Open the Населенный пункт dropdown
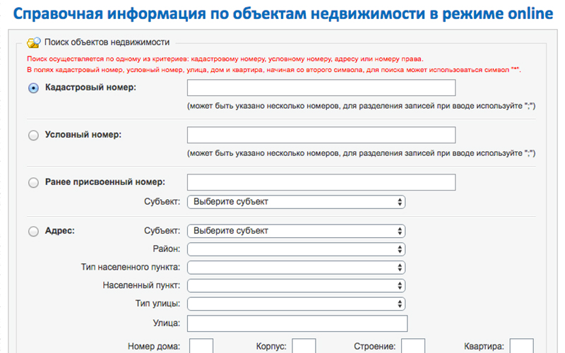Image resolution: width=565 pixels, height=353 pixels. 296,285
